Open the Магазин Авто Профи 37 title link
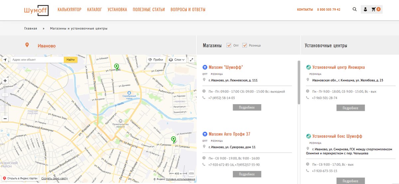This screenshot has width=399, height=184. (x=229, y=134)
